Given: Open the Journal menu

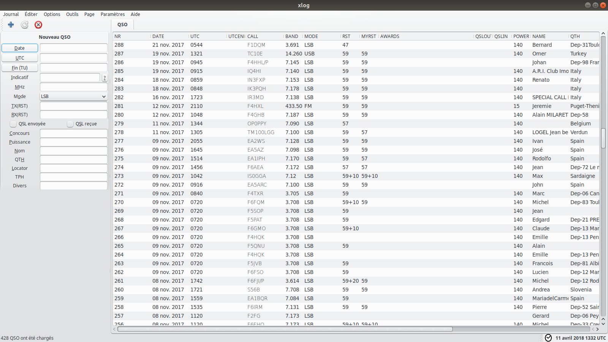Looking at the screenshot, I should [11, 14].
